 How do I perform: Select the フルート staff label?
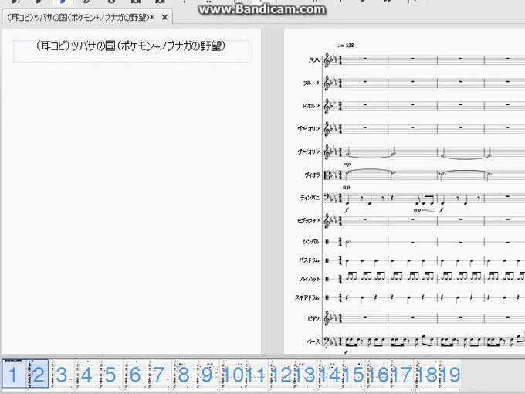pyautogui.click(x=311, y=83)
